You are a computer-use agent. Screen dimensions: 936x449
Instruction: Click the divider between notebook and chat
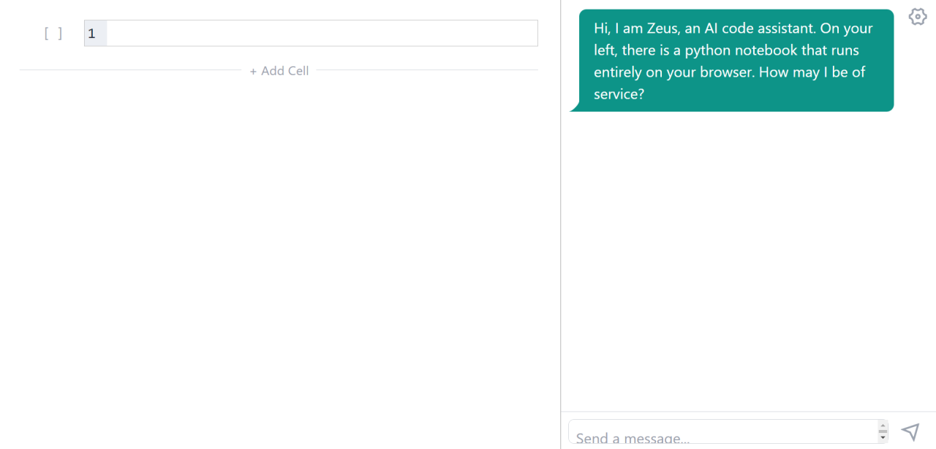click(561, 219)
